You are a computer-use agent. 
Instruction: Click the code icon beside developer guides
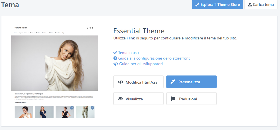pos(116,64)
